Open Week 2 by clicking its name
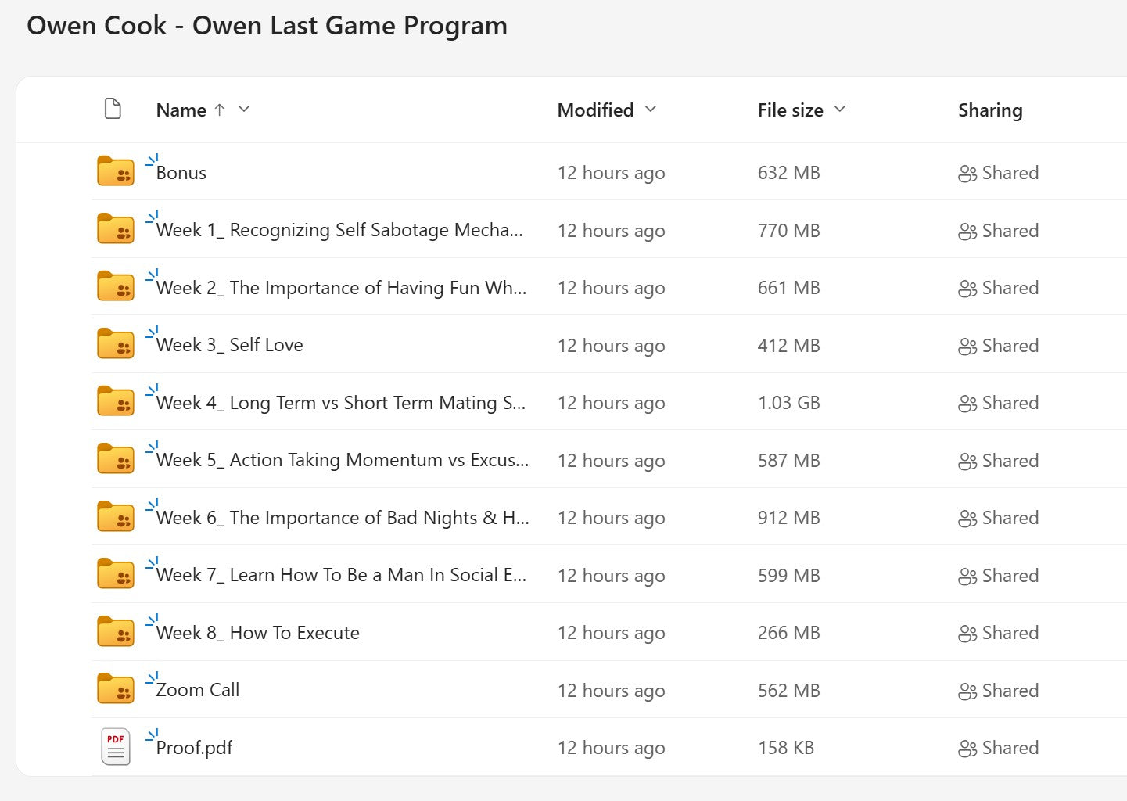Viewport: 1127px width, 801px height. click(x=342, y=287)
